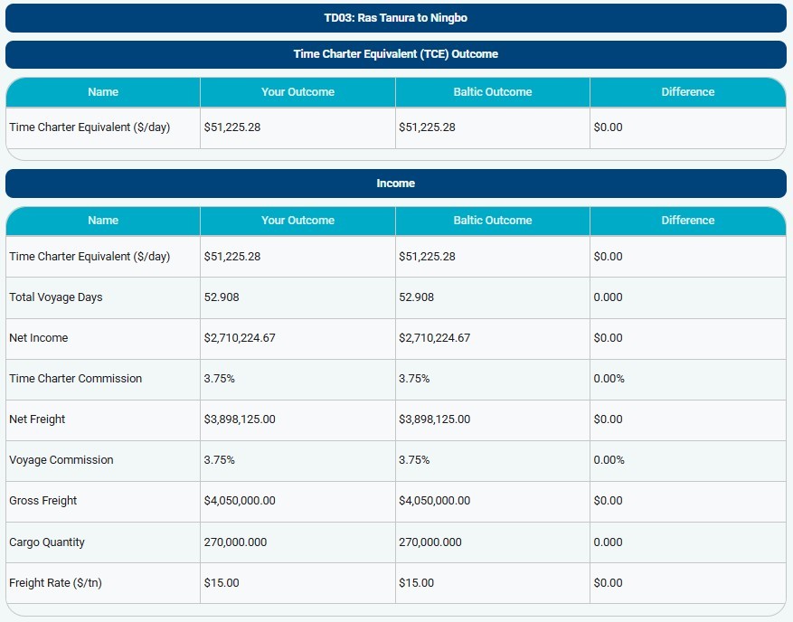This screenshot has width=793, height=622.
Task: Select the "Net Income" row label
Action: click(x=39, y=338)
